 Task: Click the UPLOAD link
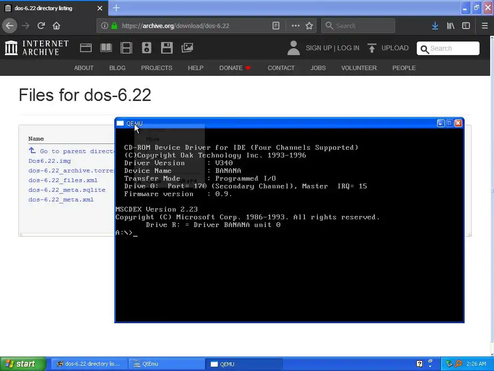click(388, 48)
